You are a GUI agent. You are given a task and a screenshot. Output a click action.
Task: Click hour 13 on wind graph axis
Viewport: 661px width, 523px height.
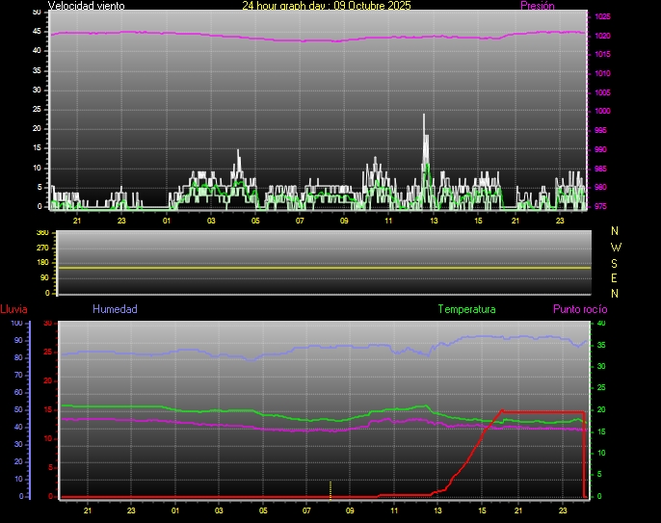[x=434, y=221]
